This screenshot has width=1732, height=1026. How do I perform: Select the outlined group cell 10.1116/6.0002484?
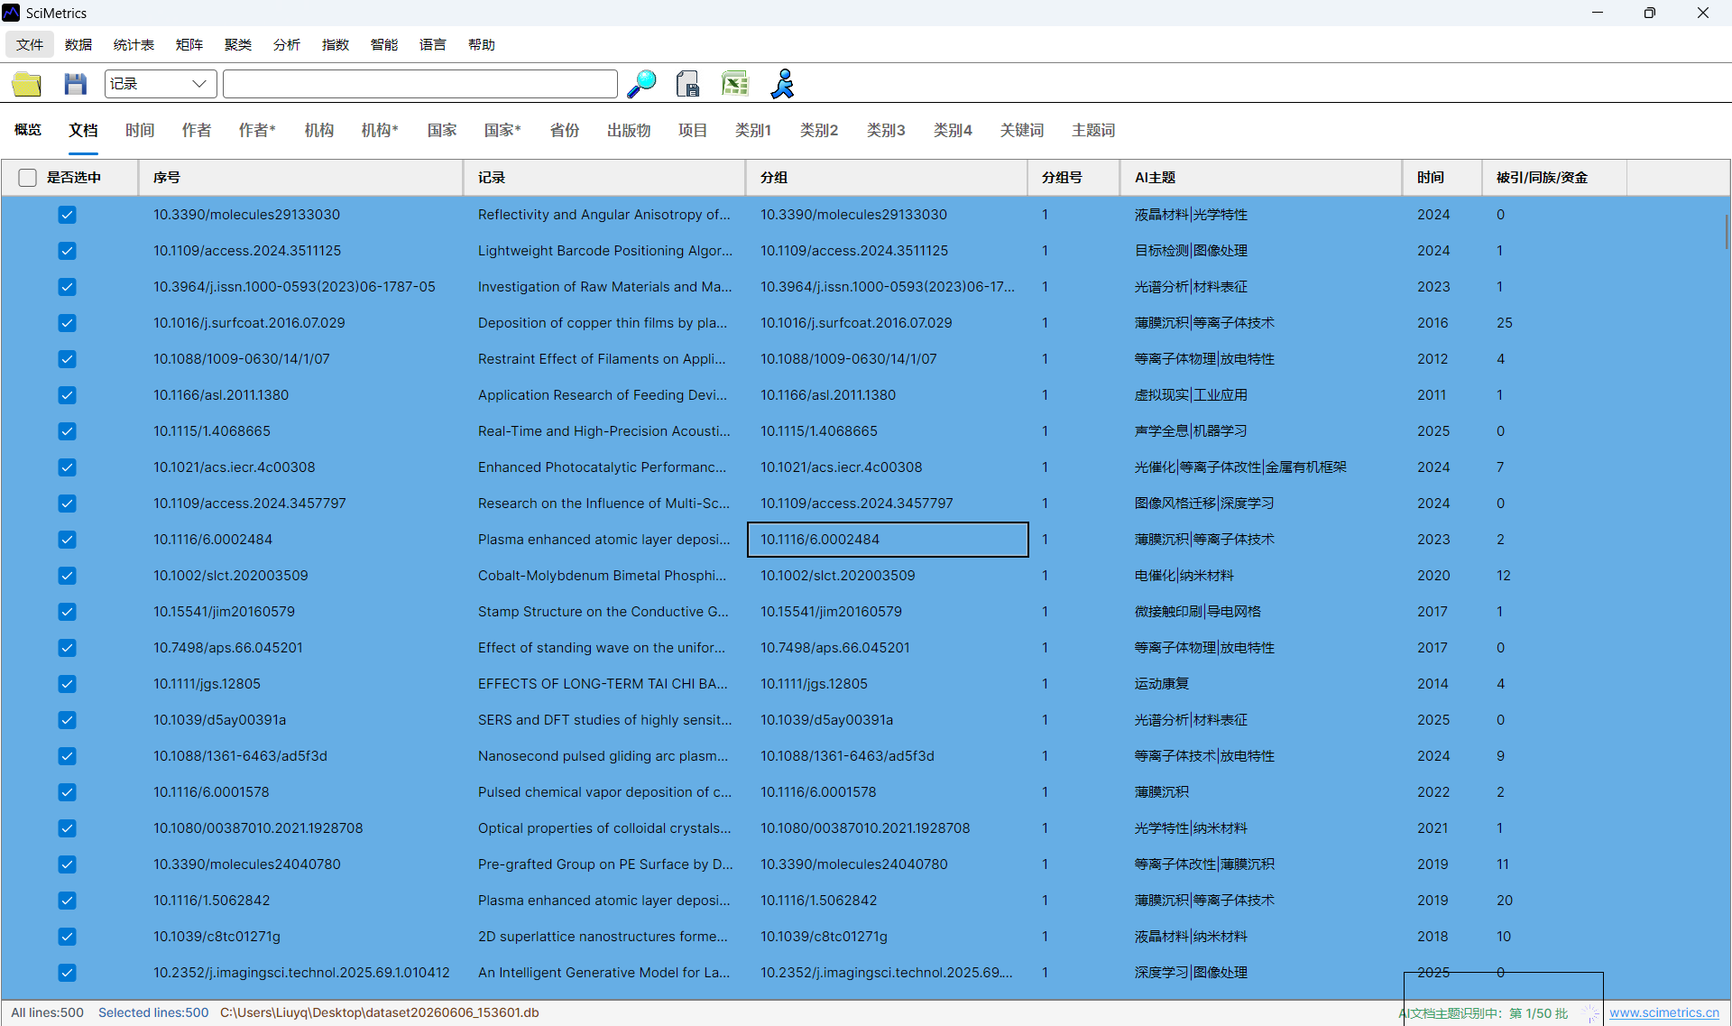(888, 540)
